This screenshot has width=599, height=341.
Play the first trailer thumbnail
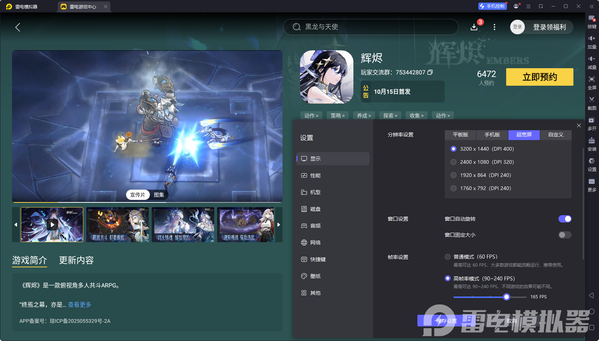click(x=52, y=225)
